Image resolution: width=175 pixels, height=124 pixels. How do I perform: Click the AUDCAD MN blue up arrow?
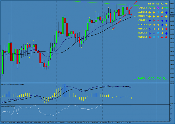pos(166,12)
